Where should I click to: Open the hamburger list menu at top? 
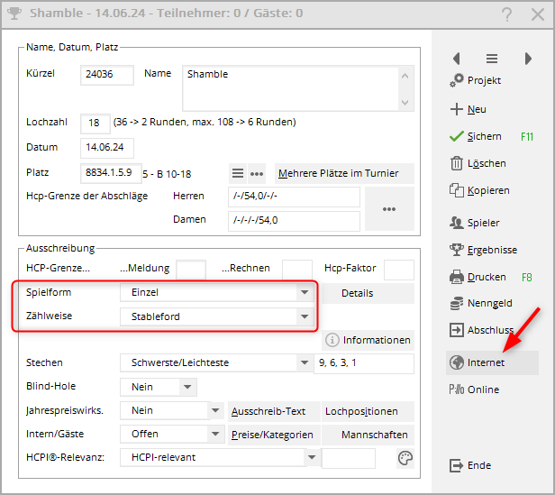492,58
